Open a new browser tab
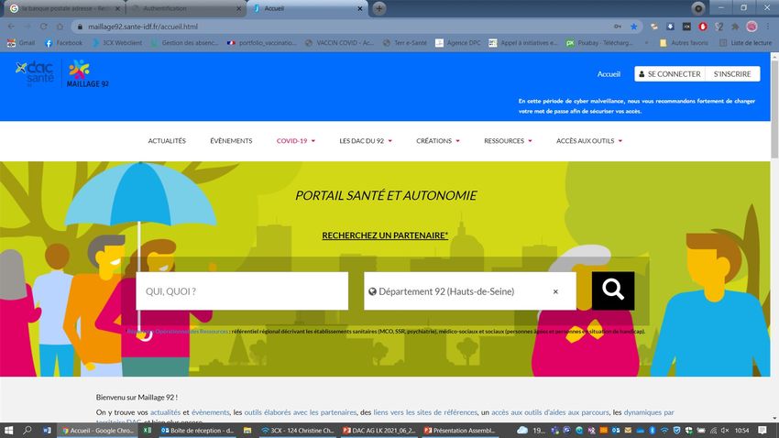This screenshot has height=438, width=779. (379, 8)
